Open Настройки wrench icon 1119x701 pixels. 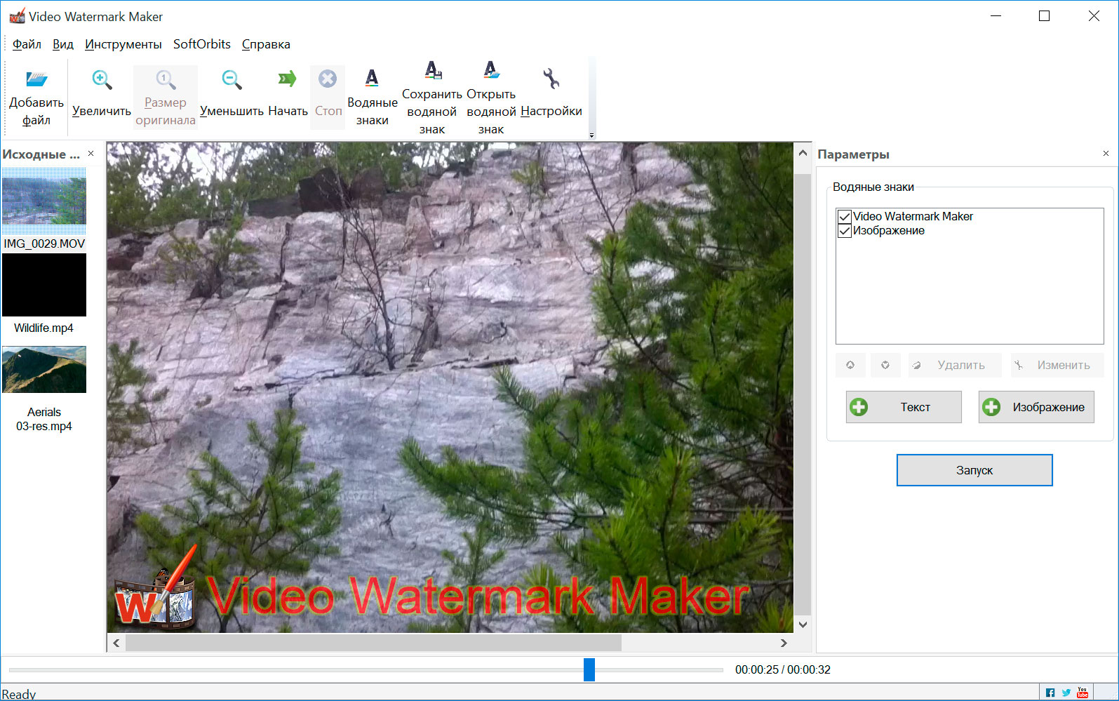551,79
